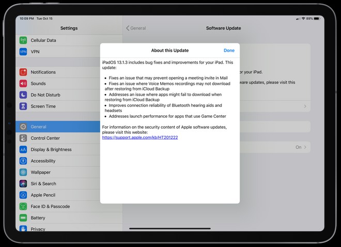Screen dimensions: 341x247
Task: Tap the home indicator bar
Action: (170, 228)
